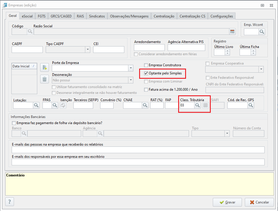Image resolution: width=278 pixels, height=211 pixels.
Task: Switch to the eSocial tab
Action: pos(27,16)
